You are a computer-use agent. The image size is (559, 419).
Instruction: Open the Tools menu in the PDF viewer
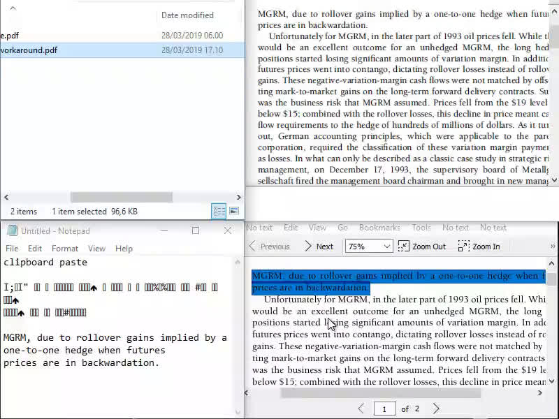pyautogui.click(x=421, y=228)
